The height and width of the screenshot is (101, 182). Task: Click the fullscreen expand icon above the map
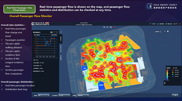[168, 31]
